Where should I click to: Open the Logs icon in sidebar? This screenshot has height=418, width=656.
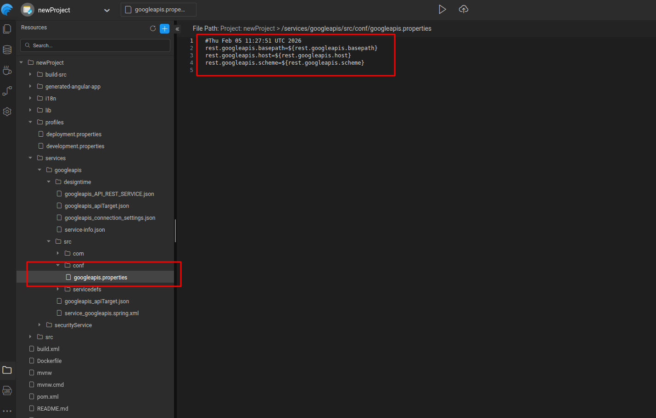(7, 390)
